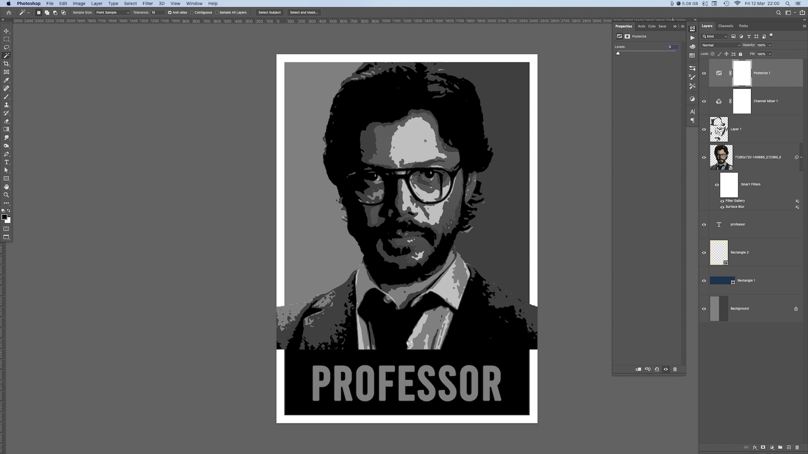Hide the Rectangle 2 layer
Image resolution: width=808 pixels, height=454 pixels.
click(704, 253)
